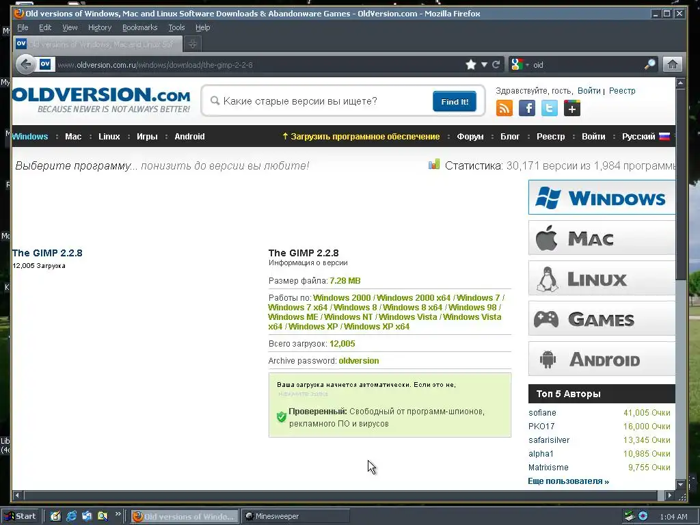Open the Linux nav bar item
This screenshot has height=525, width=700.
[109, 137]
